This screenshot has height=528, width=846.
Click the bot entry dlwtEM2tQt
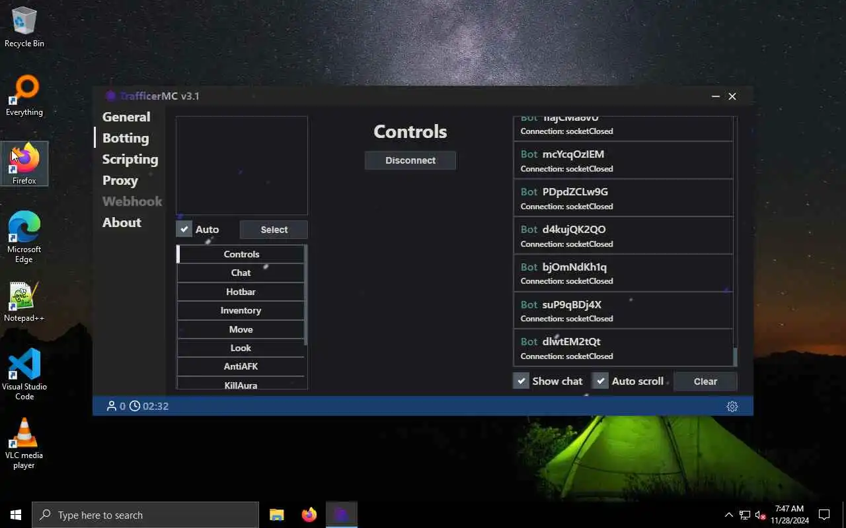tap(623, 348)
